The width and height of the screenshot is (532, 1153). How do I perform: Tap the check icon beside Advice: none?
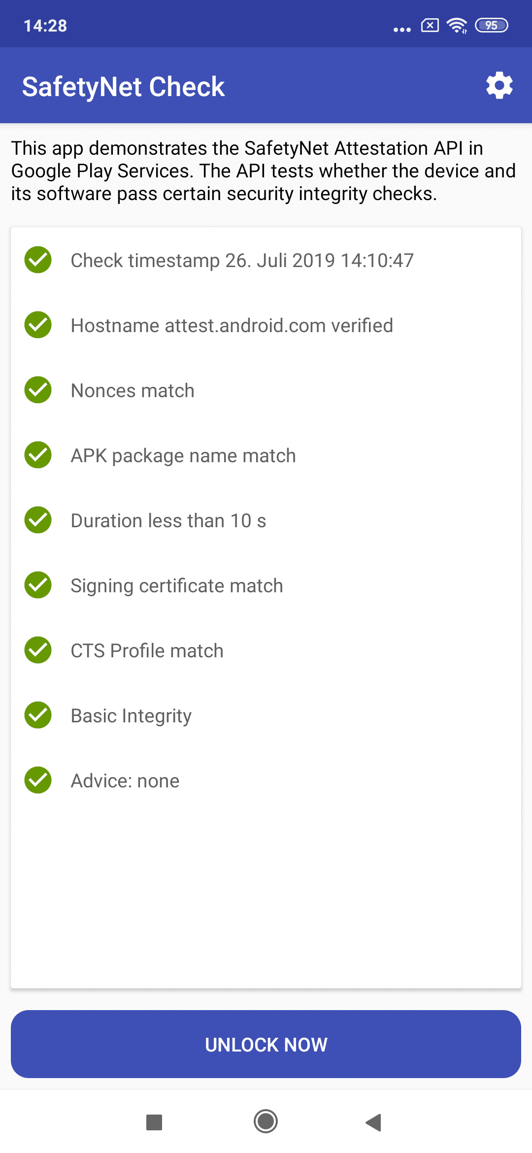38,780
